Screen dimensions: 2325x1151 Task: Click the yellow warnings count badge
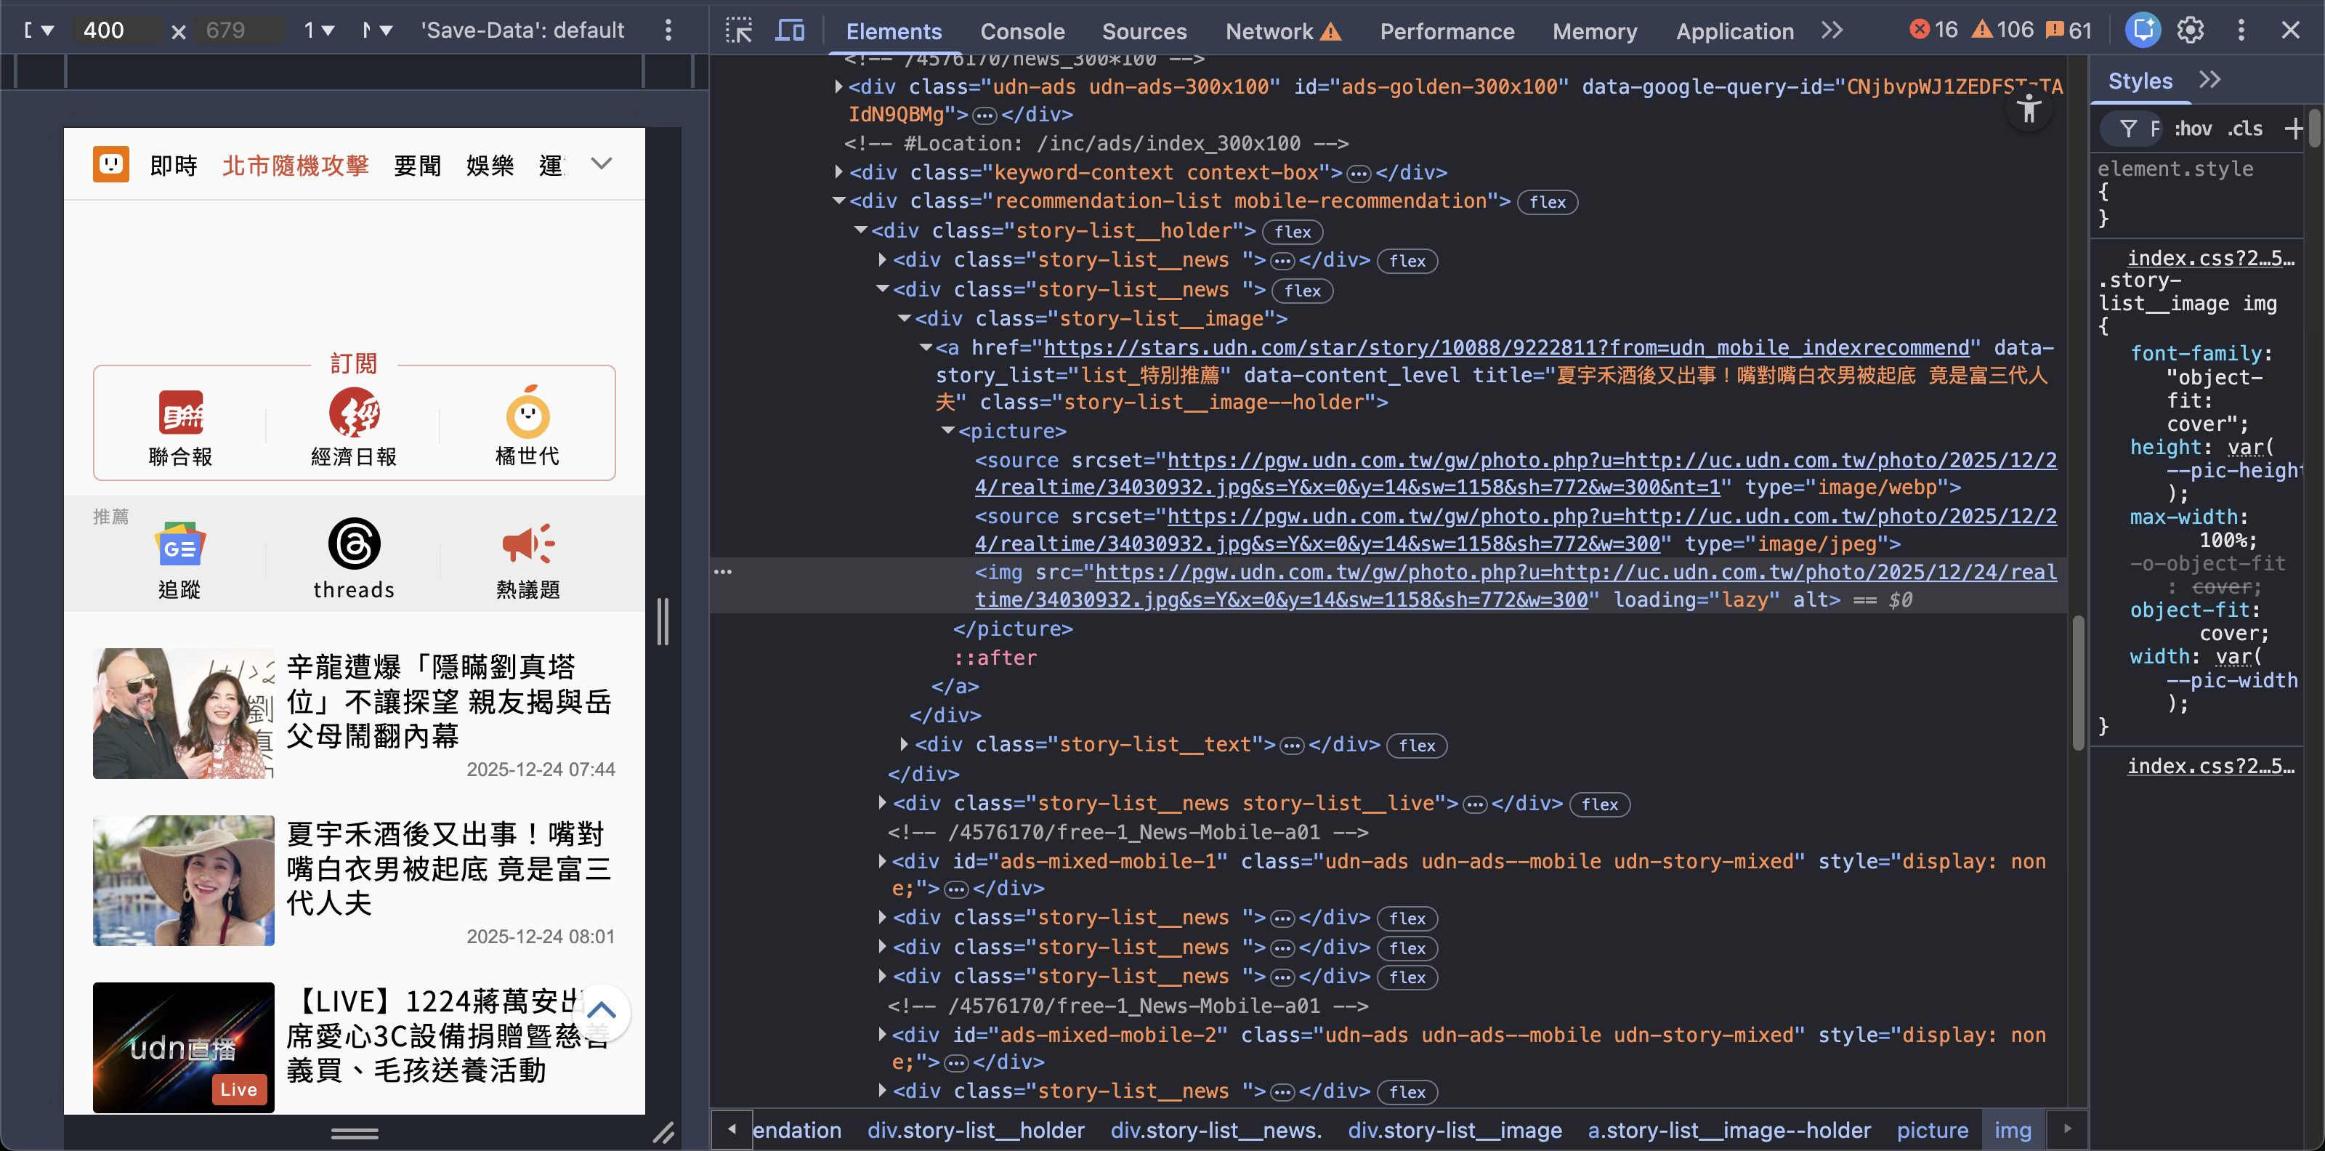coord(2003,30)
